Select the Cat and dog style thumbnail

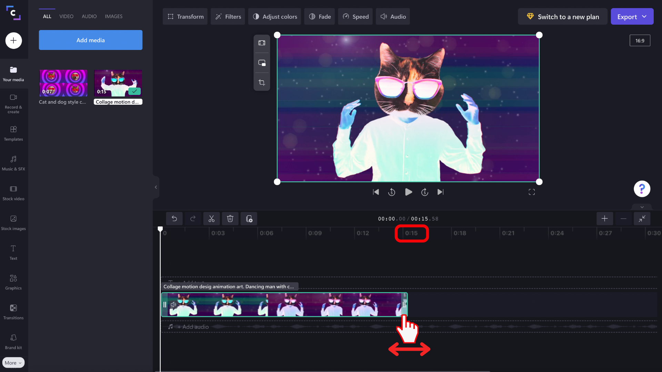(63, 83)
